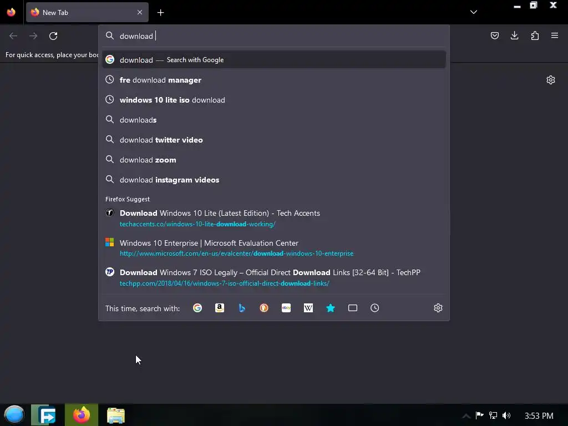Image resolution: width=568 pixels, height=426 pixels.
Task: Go back with the back arrow
Action: point(13,36)
